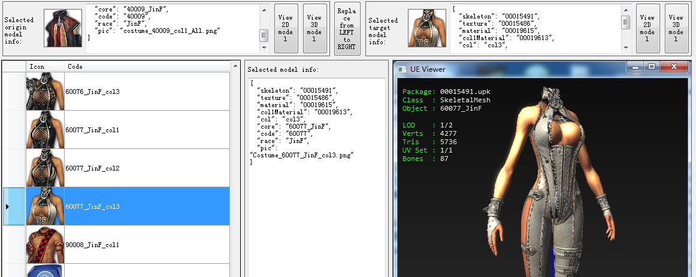
Task: Sort by the Code column header
Action: [147, 66]
